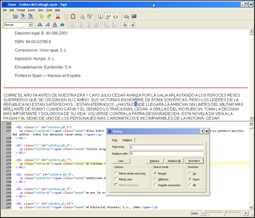Create a new book with the New icon
255x218 pixels.
pos(8,16)
